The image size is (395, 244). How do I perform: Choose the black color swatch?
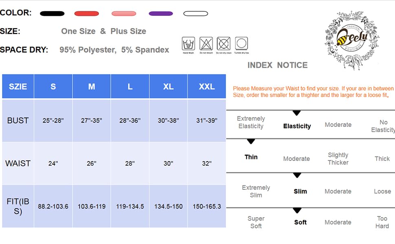click(x=52, y=13)
